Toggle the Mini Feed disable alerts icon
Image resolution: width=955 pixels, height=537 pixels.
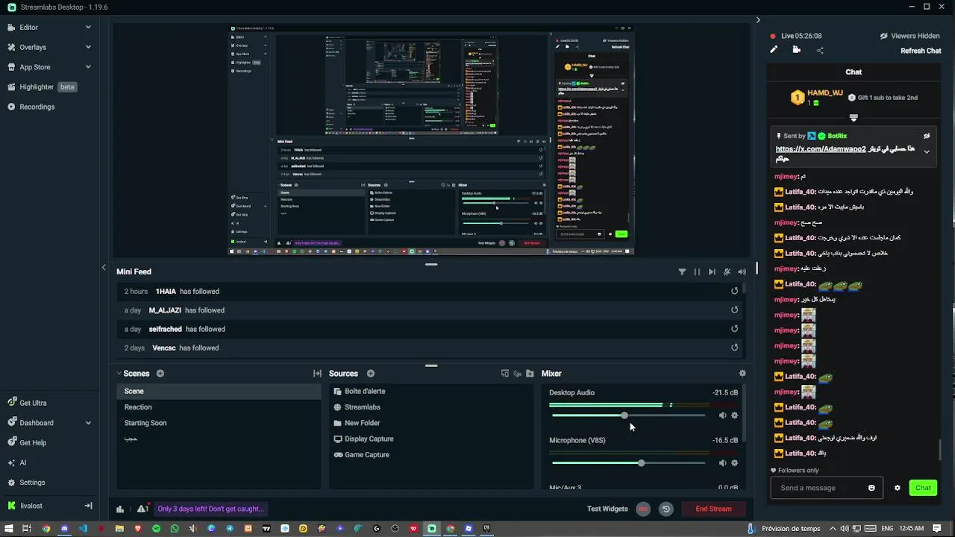tap(727, 272)
